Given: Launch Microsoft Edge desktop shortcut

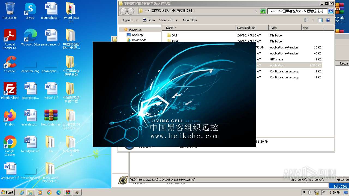Looking at the screenshot, I should [30, 37].
